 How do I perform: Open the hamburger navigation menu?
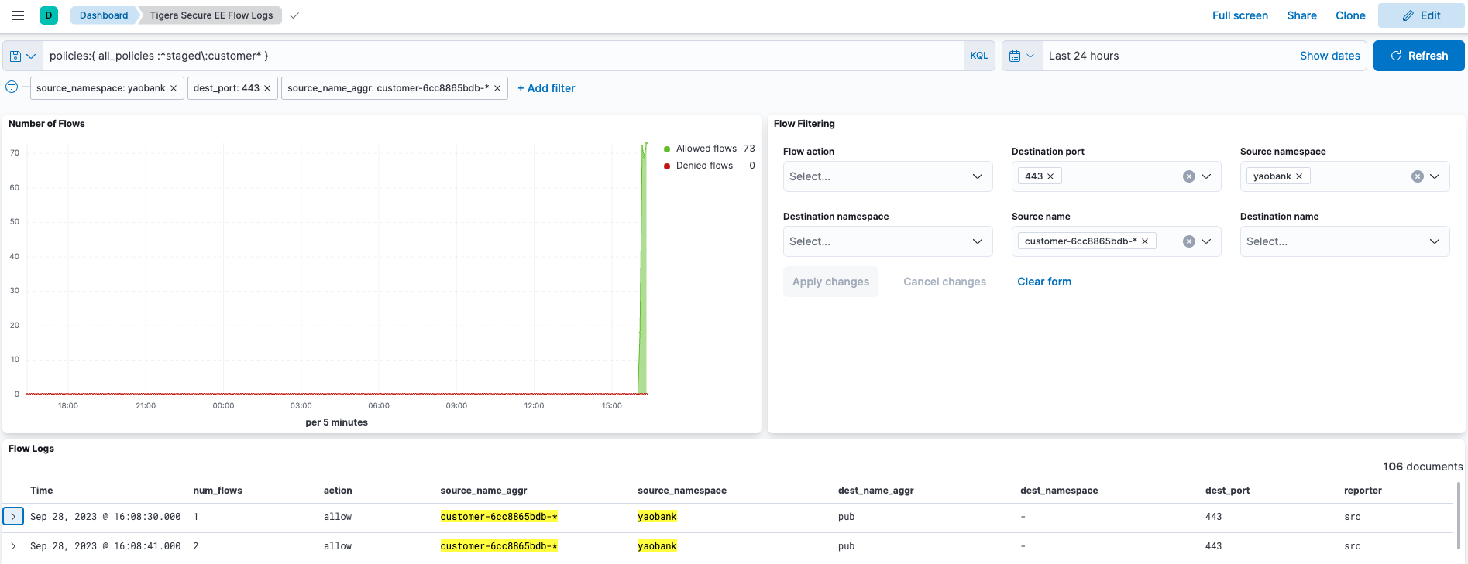pyautogui.click(x=18, y=15)
